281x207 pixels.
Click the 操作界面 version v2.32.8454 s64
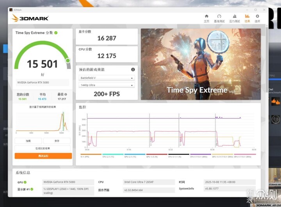coord(149,190)
